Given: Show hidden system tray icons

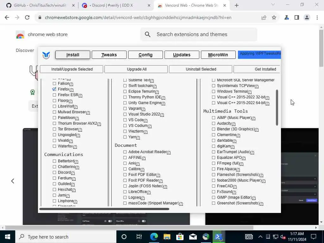Looking at the screenshot, I should click(260, 237).
